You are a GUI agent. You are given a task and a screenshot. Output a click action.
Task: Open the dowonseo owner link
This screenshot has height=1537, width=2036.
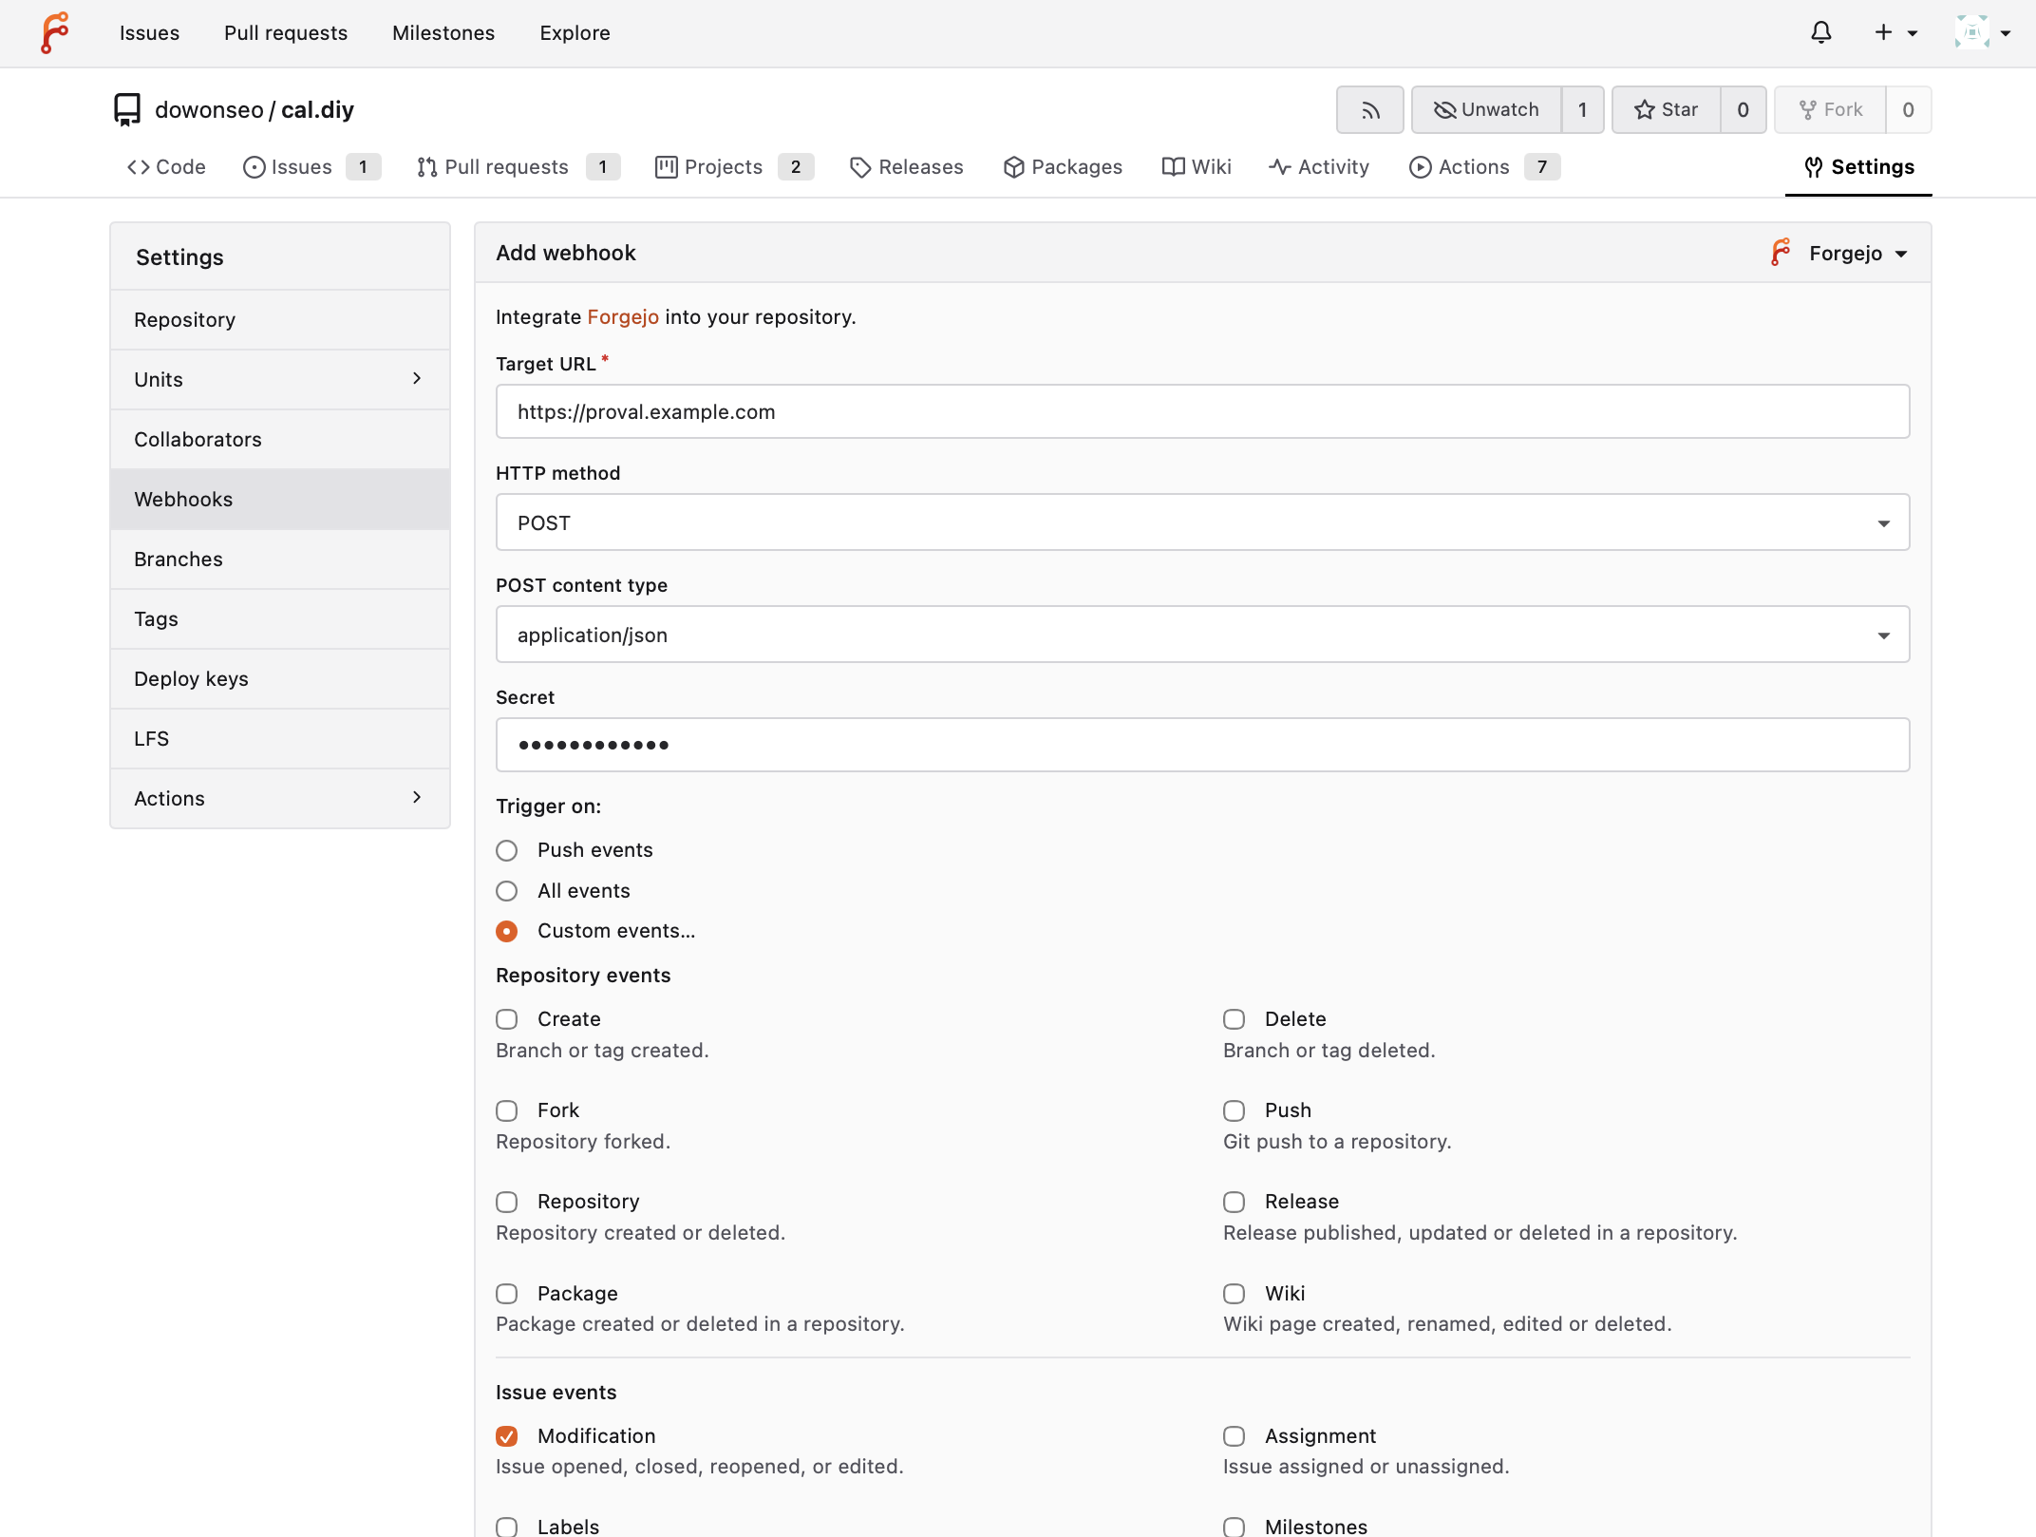tap(209, 110)
